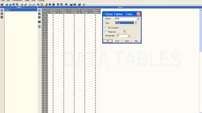Click the Tables panel header
Image resolution: width=202 pixels, height=113 pixels.
[x=19, y=7]
